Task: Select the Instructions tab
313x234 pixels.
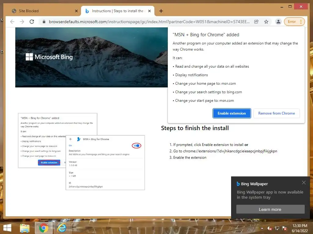Action: 117,11
